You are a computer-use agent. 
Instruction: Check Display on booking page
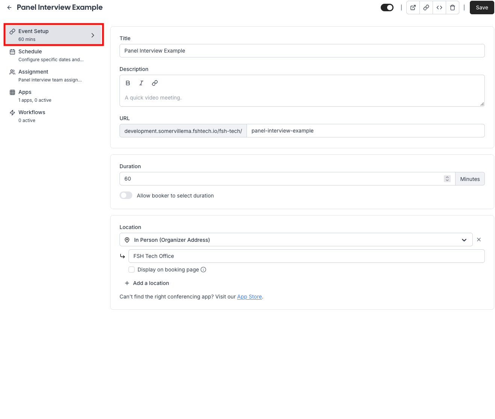coord(132,270)
